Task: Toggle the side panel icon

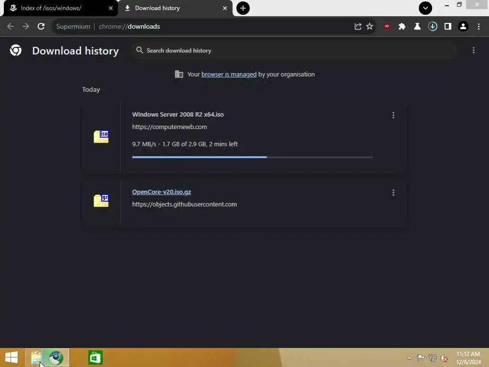Action: [x=448, y=27]
